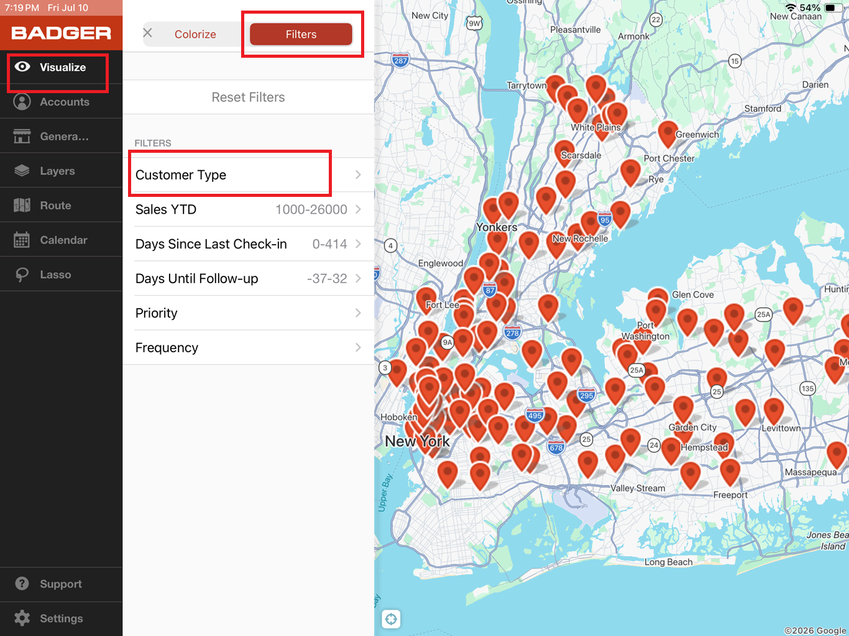Click the Hoboken map label
The height and width of the screenshot is (636, 849).
tap(399, 417)
